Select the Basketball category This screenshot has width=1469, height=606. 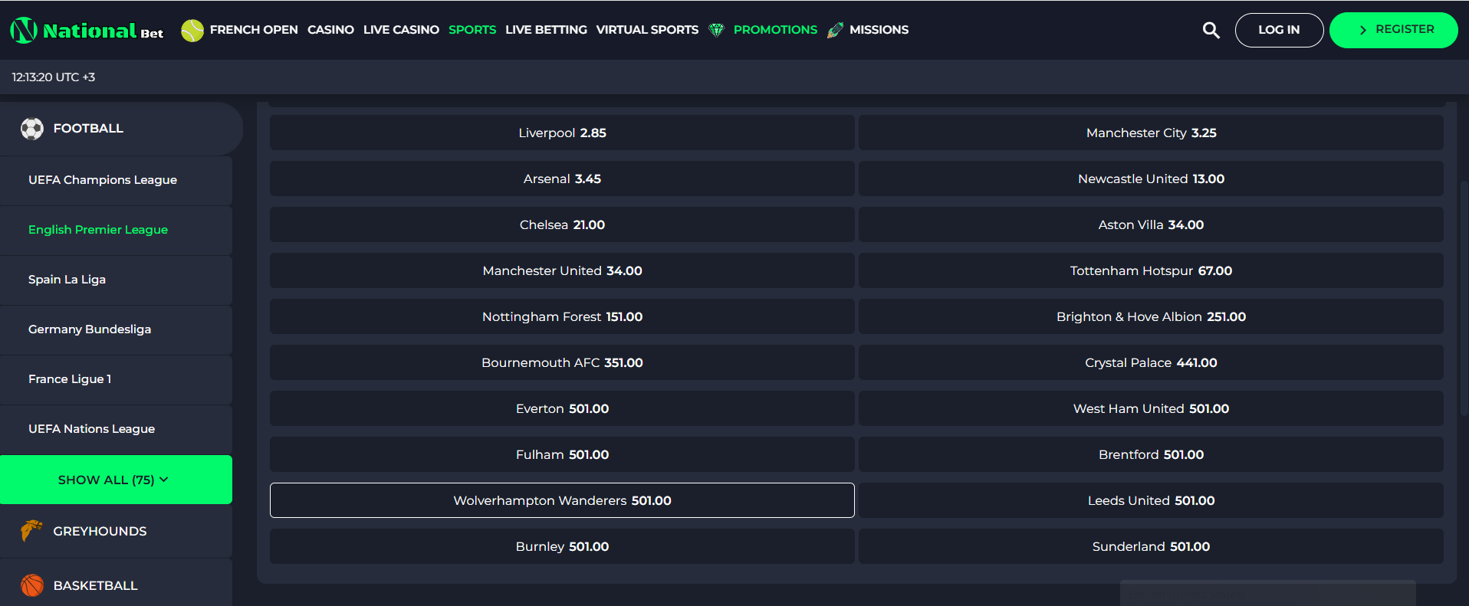(116, 585)
